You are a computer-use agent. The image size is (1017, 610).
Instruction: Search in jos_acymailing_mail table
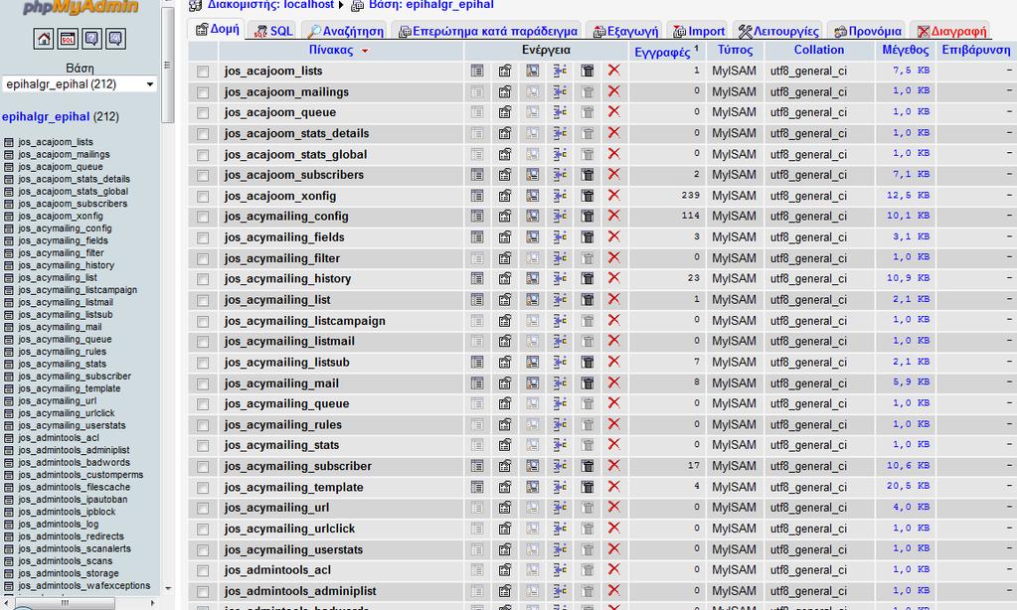tap(533, 383)
